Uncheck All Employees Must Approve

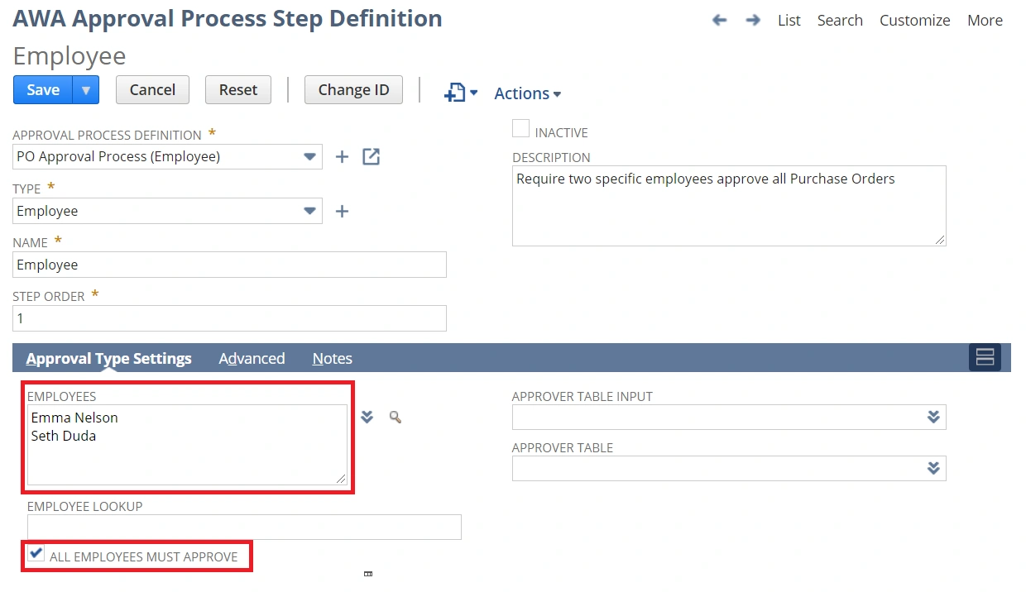pyautogui.click(x=36, y=554)
